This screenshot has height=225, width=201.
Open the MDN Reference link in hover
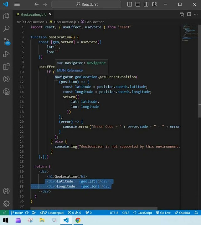(x=70, y=70)
